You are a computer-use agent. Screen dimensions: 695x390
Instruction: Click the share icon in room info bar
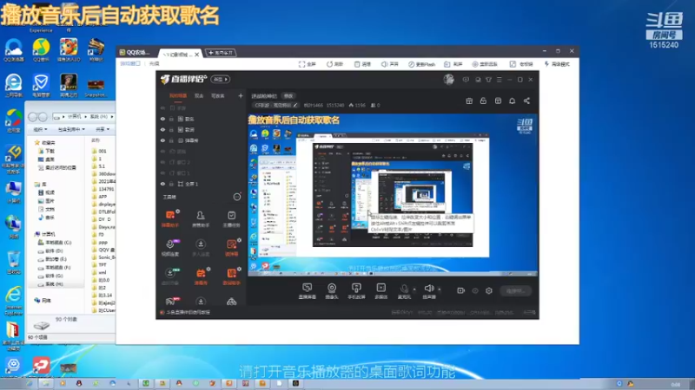click(x=526, y=101)
